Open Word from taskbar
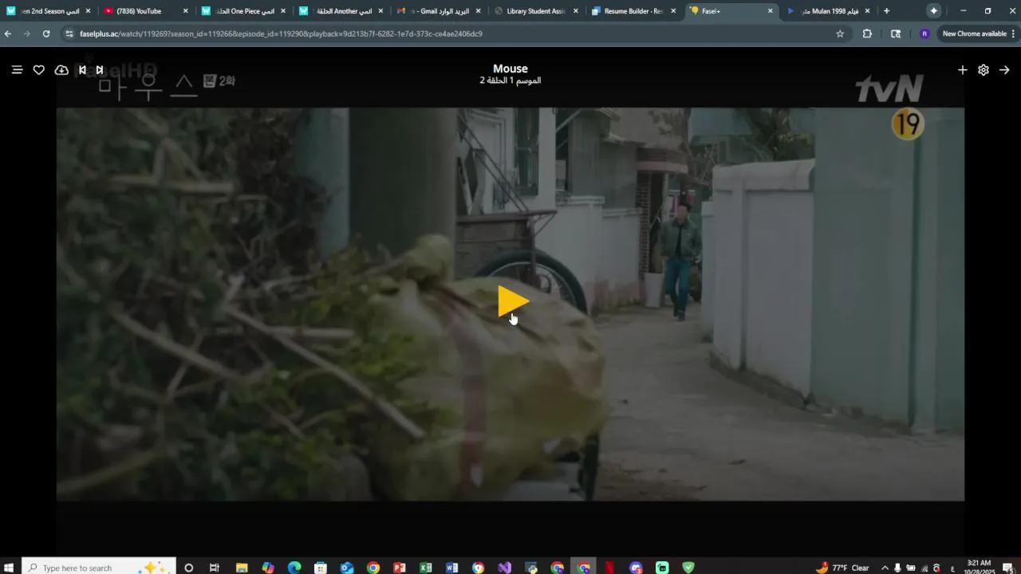 click(452, 568)
